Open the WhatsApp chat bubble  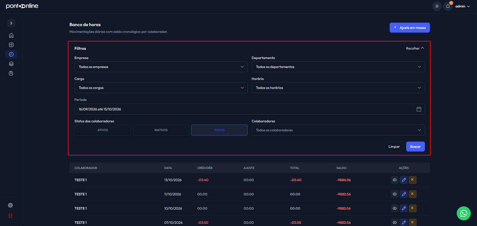[464, 213]
